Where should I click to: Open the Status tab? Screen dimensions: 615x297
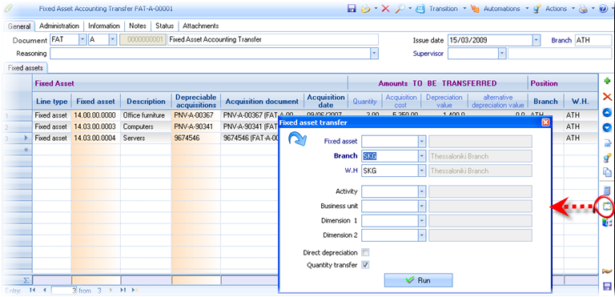pyautogui.click(x=164, y=26)
